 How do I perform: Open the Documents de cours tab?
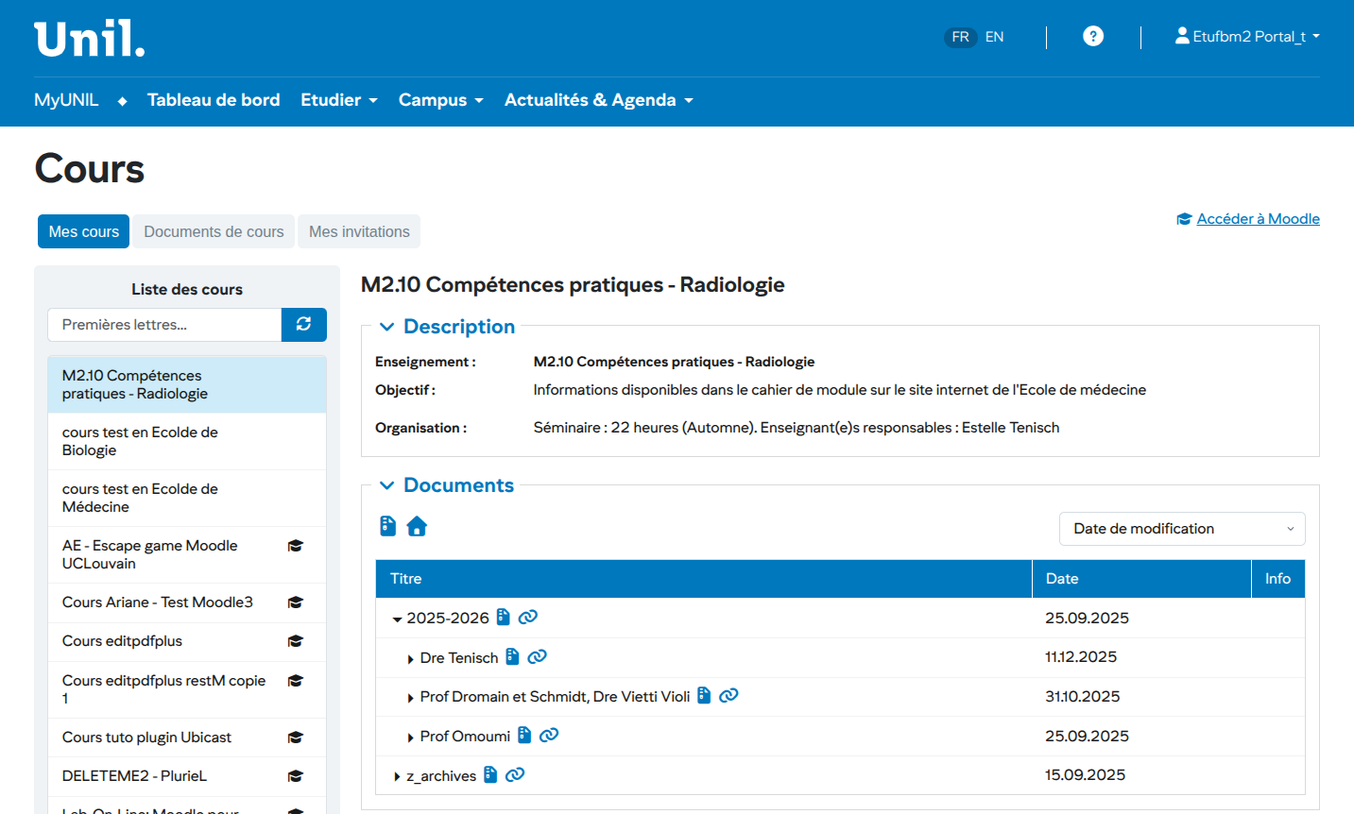(x=214, y=231)
